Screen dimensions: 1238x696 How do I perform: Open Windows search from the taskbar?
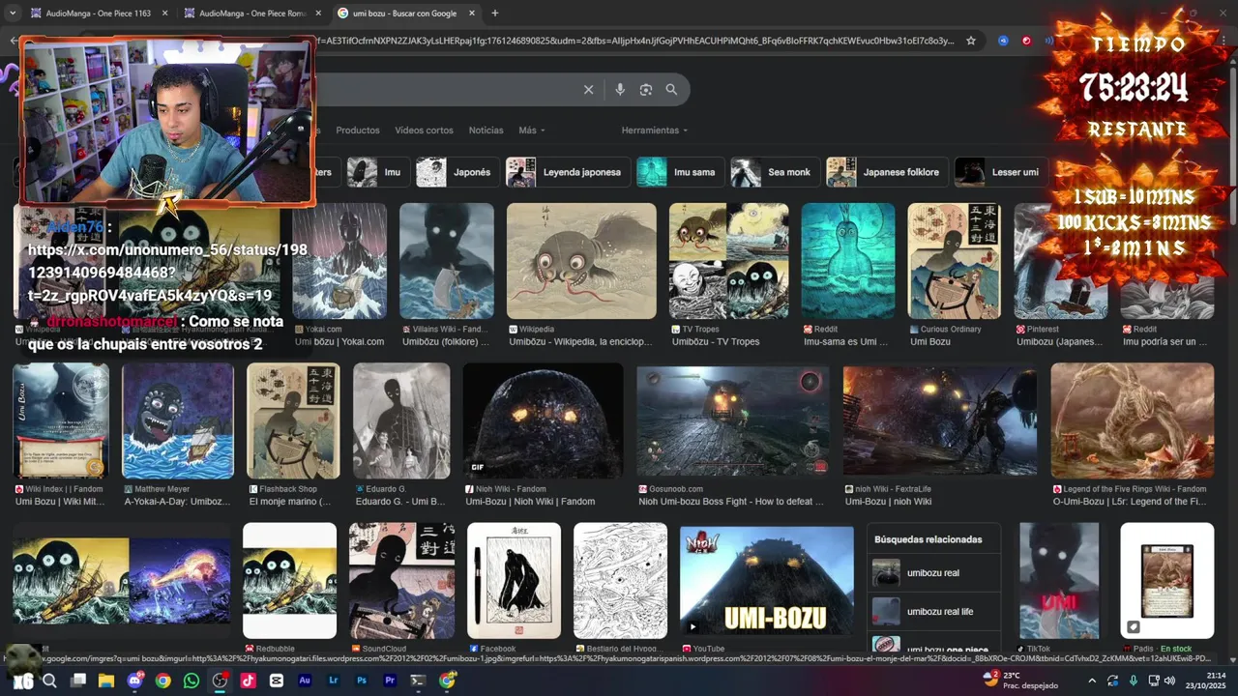click(49, 681)
